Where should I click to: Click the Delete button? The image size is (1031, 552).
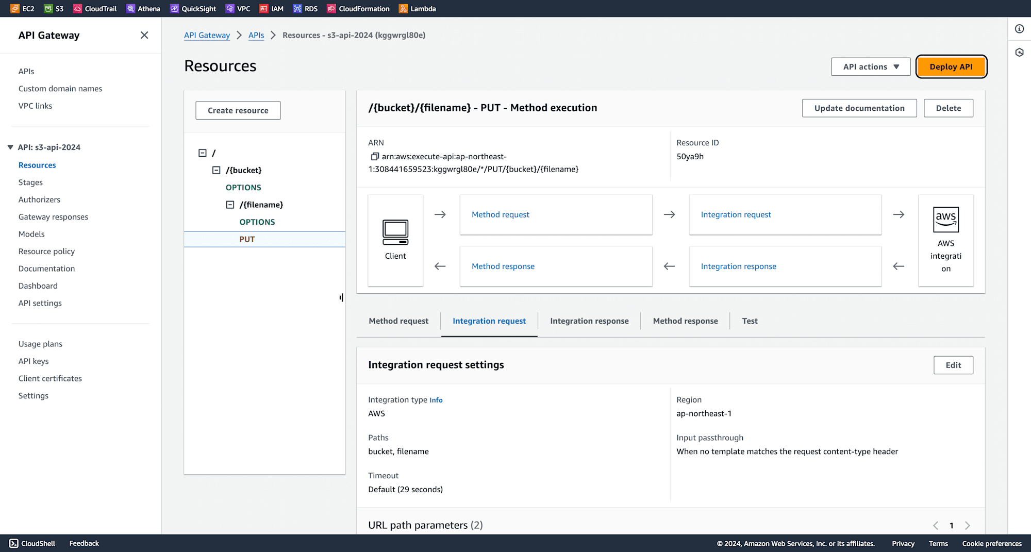pyautogui.click(x=949, y=108)
